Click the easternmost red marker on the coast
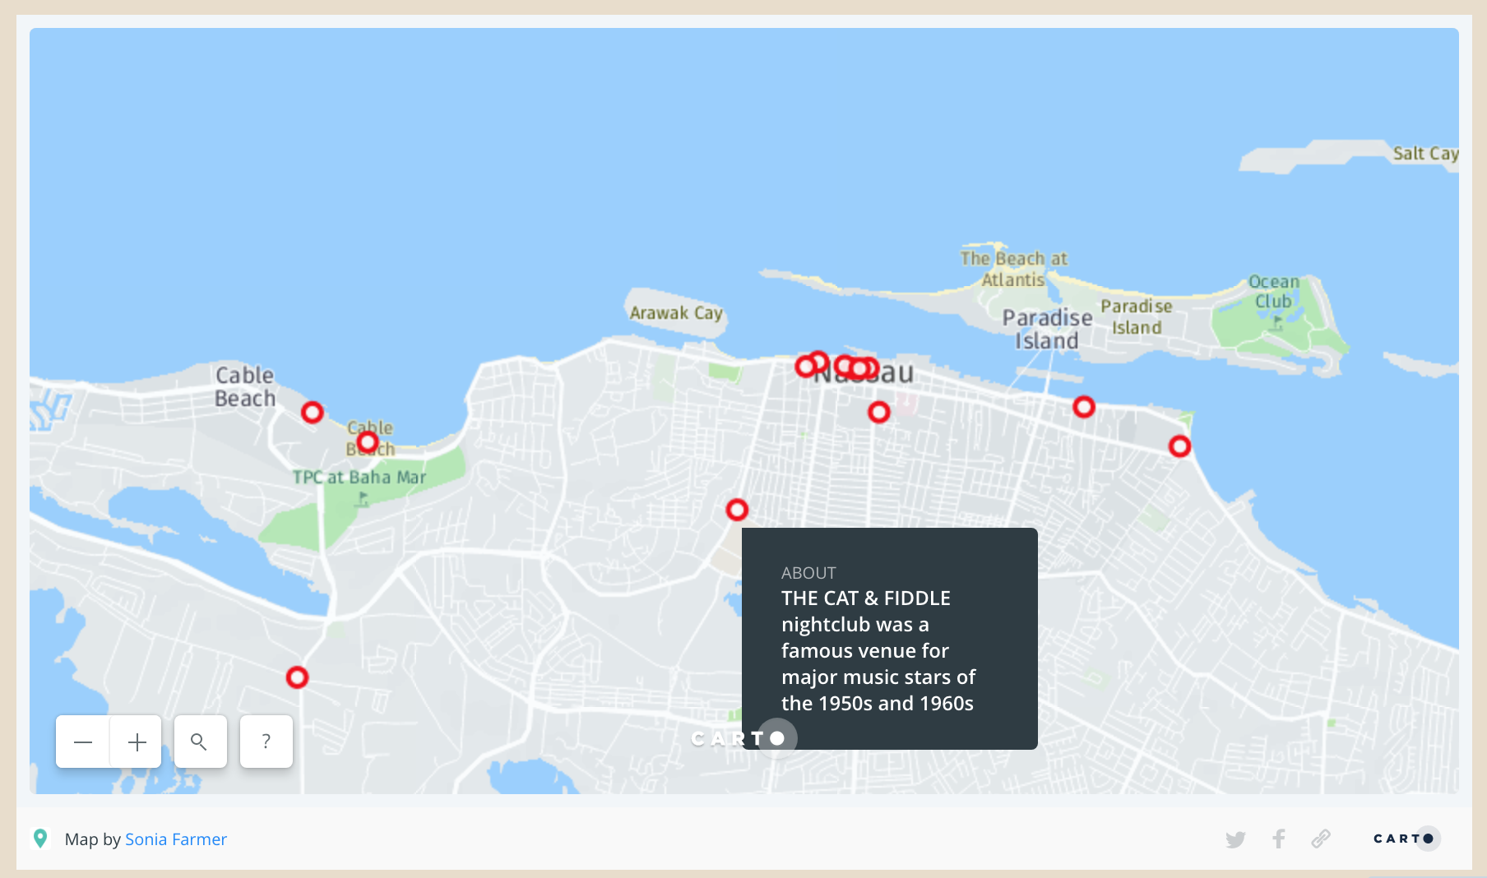Image resolution: width=1487 pixels, height=878 pixels. [x=1179, y=446]
